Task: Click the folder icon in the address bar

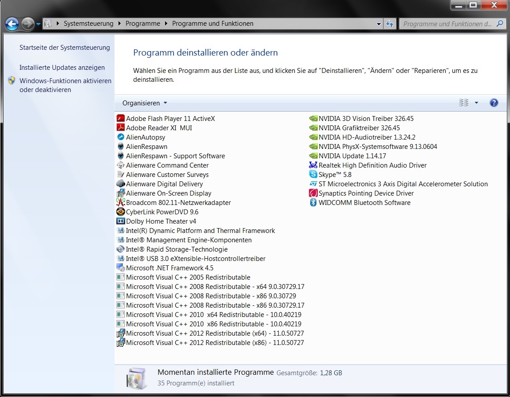Action: (x=48, y=24)
